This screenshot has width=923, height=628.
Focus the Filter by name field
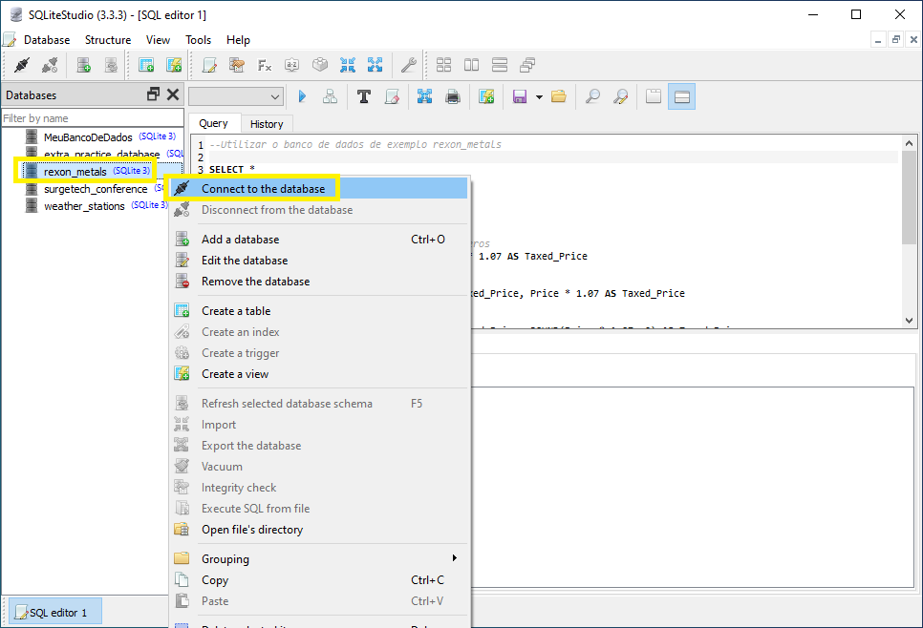point(93,118)
